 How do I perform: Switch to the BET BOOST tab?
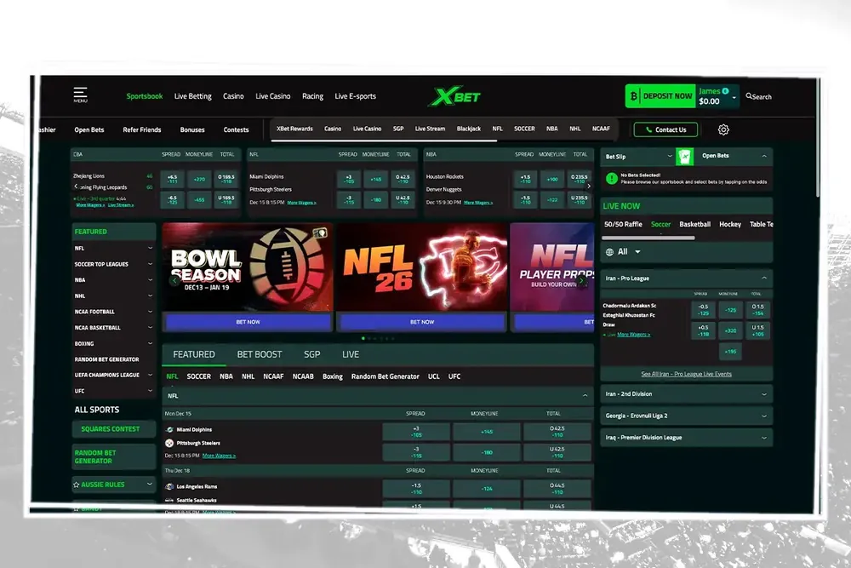pyautogui.click(x=260, y=354)
